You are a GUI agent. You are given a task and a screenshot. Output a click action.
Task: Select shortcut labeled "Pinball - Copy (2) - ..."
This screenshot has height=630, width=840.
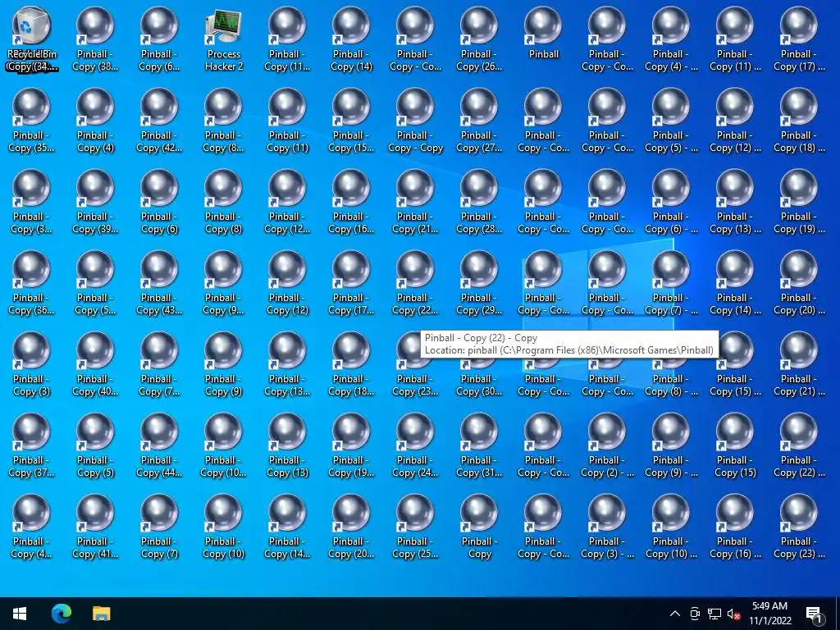pos(607,446)
